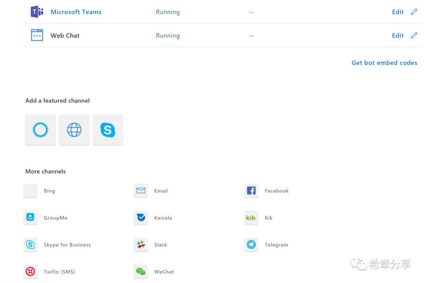The image size is (425, 283).
Task: Click the Email envelope icon
Action: point(140,191)
